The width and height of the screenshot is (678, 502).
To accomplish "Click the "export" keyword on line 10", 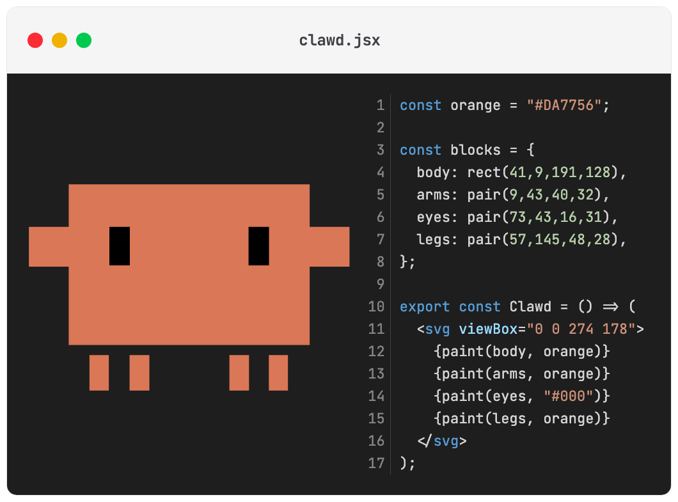I will click(x=425, y=306).
